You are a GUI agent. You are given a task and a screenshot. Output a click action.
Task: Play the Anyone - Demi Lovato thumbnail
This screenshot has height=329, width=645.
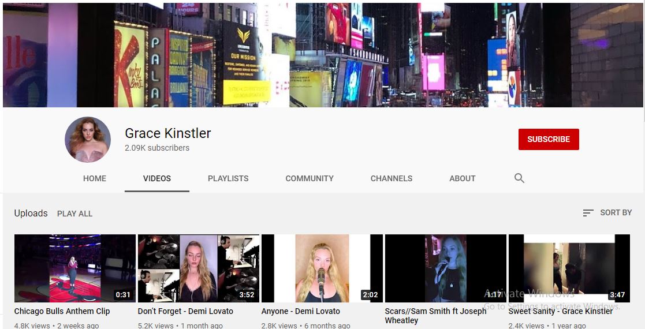[x=322, y=268]
